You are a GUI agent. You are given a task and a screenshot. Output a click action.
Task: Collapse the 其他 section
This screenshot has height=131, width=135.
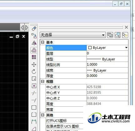click(42, 115)
